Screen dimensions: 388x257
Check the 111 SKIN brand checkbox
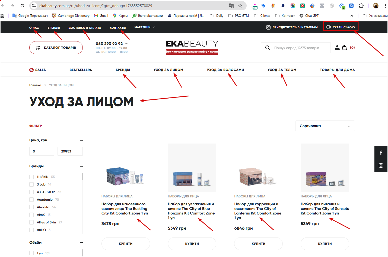31,177
